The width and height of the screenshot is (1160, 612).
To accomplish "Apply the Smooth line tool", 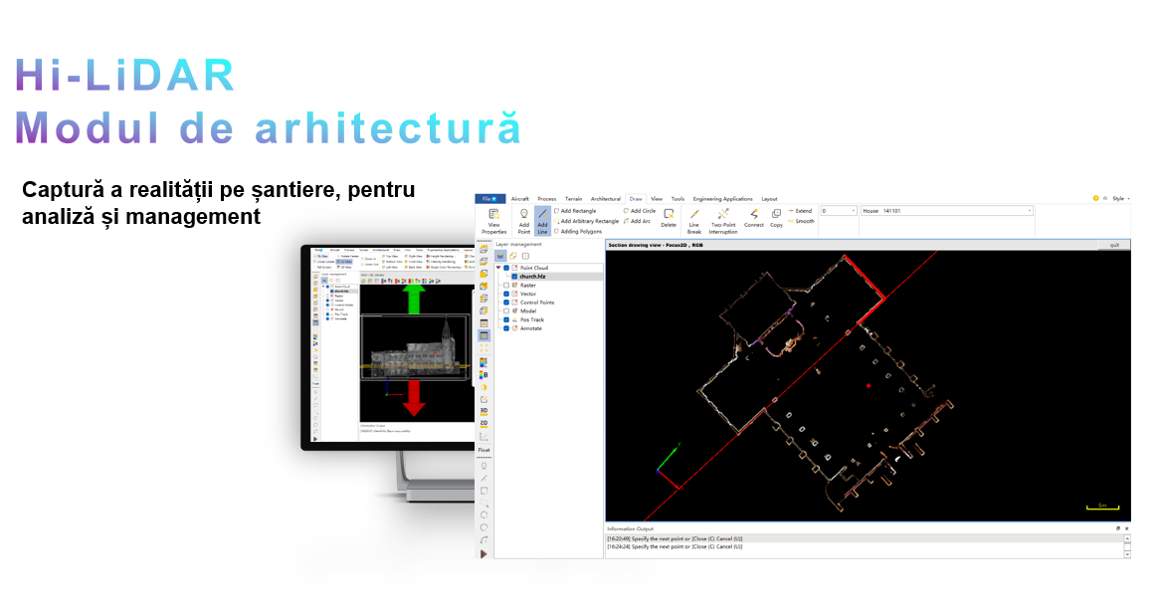I will tap(801, 221).
